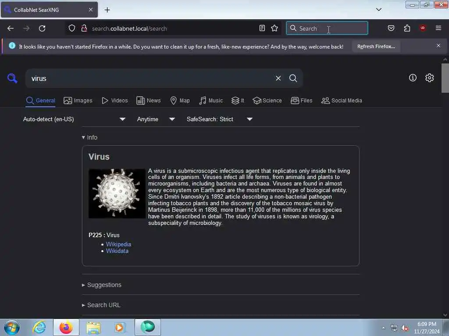Click the muted volume tray icon
This screenshot has width=449, height=336.
pyautogui.click(x=405, y=328)
